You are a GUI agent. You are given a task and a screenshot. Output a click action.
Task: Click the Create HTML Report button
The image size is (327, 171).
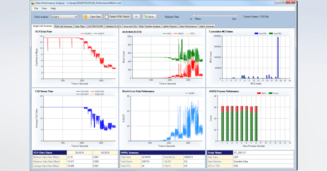click(117, 17)
